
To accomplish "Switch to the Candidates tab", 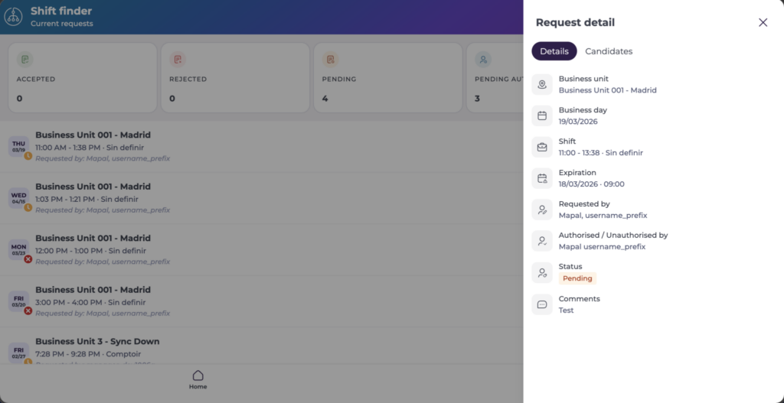I will click(x=609, y=51).
